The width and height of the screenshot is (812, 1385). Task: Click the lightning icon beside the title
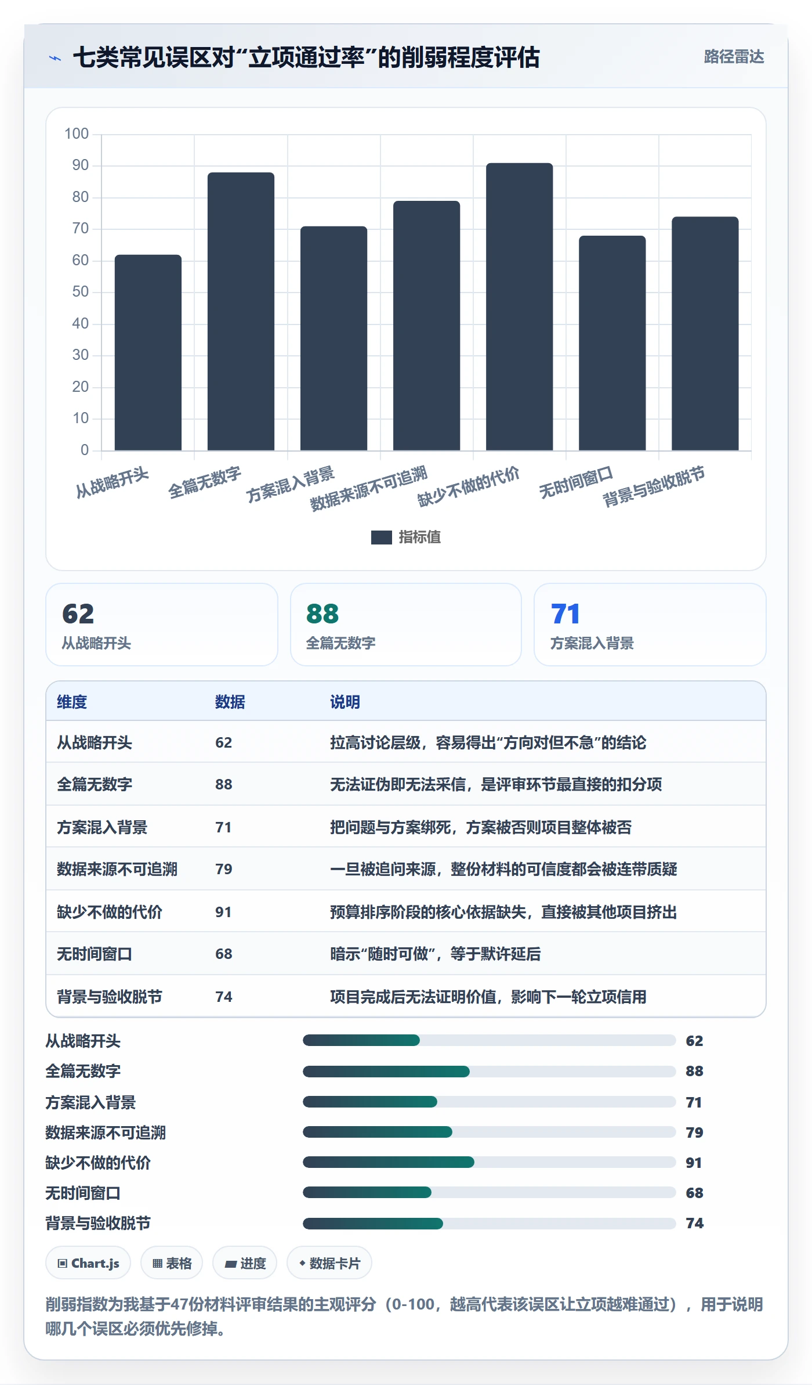point(55,58)
